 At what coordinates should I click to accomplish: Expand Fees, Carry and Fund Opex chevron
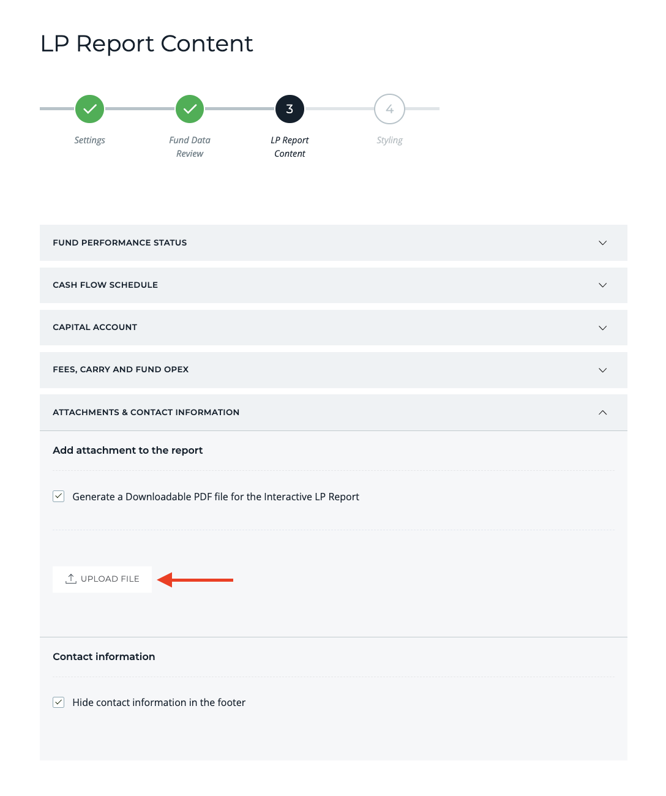coord(602,370)
